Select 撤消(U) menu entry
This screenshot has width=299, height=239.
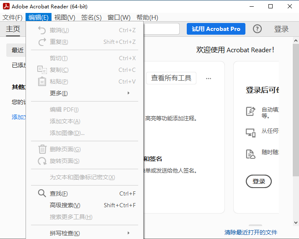click(85, 30)
